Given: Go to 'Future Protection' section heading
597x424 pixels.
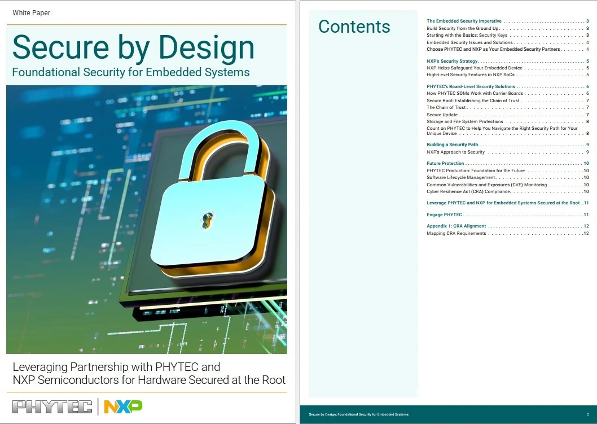Looking at the screenshot, I should click(x=507, y=163).
